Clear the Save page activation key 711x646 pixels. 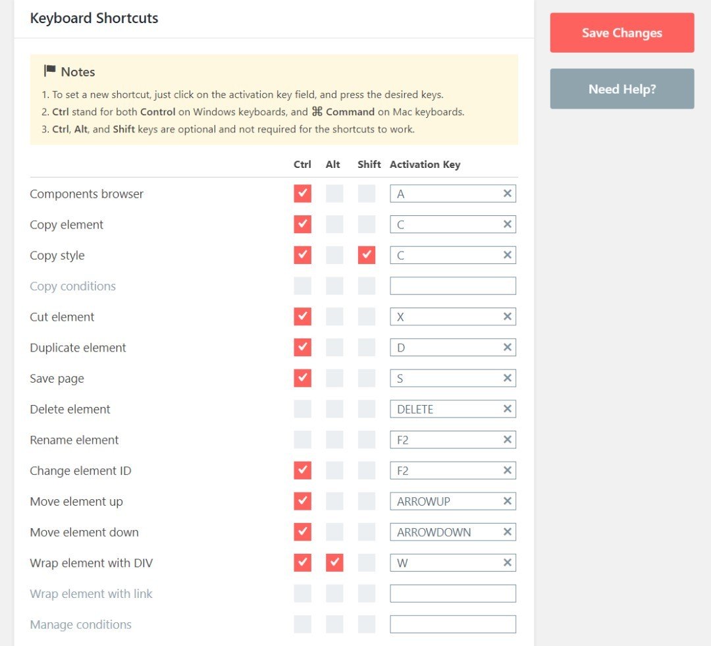tap(507, 378)
